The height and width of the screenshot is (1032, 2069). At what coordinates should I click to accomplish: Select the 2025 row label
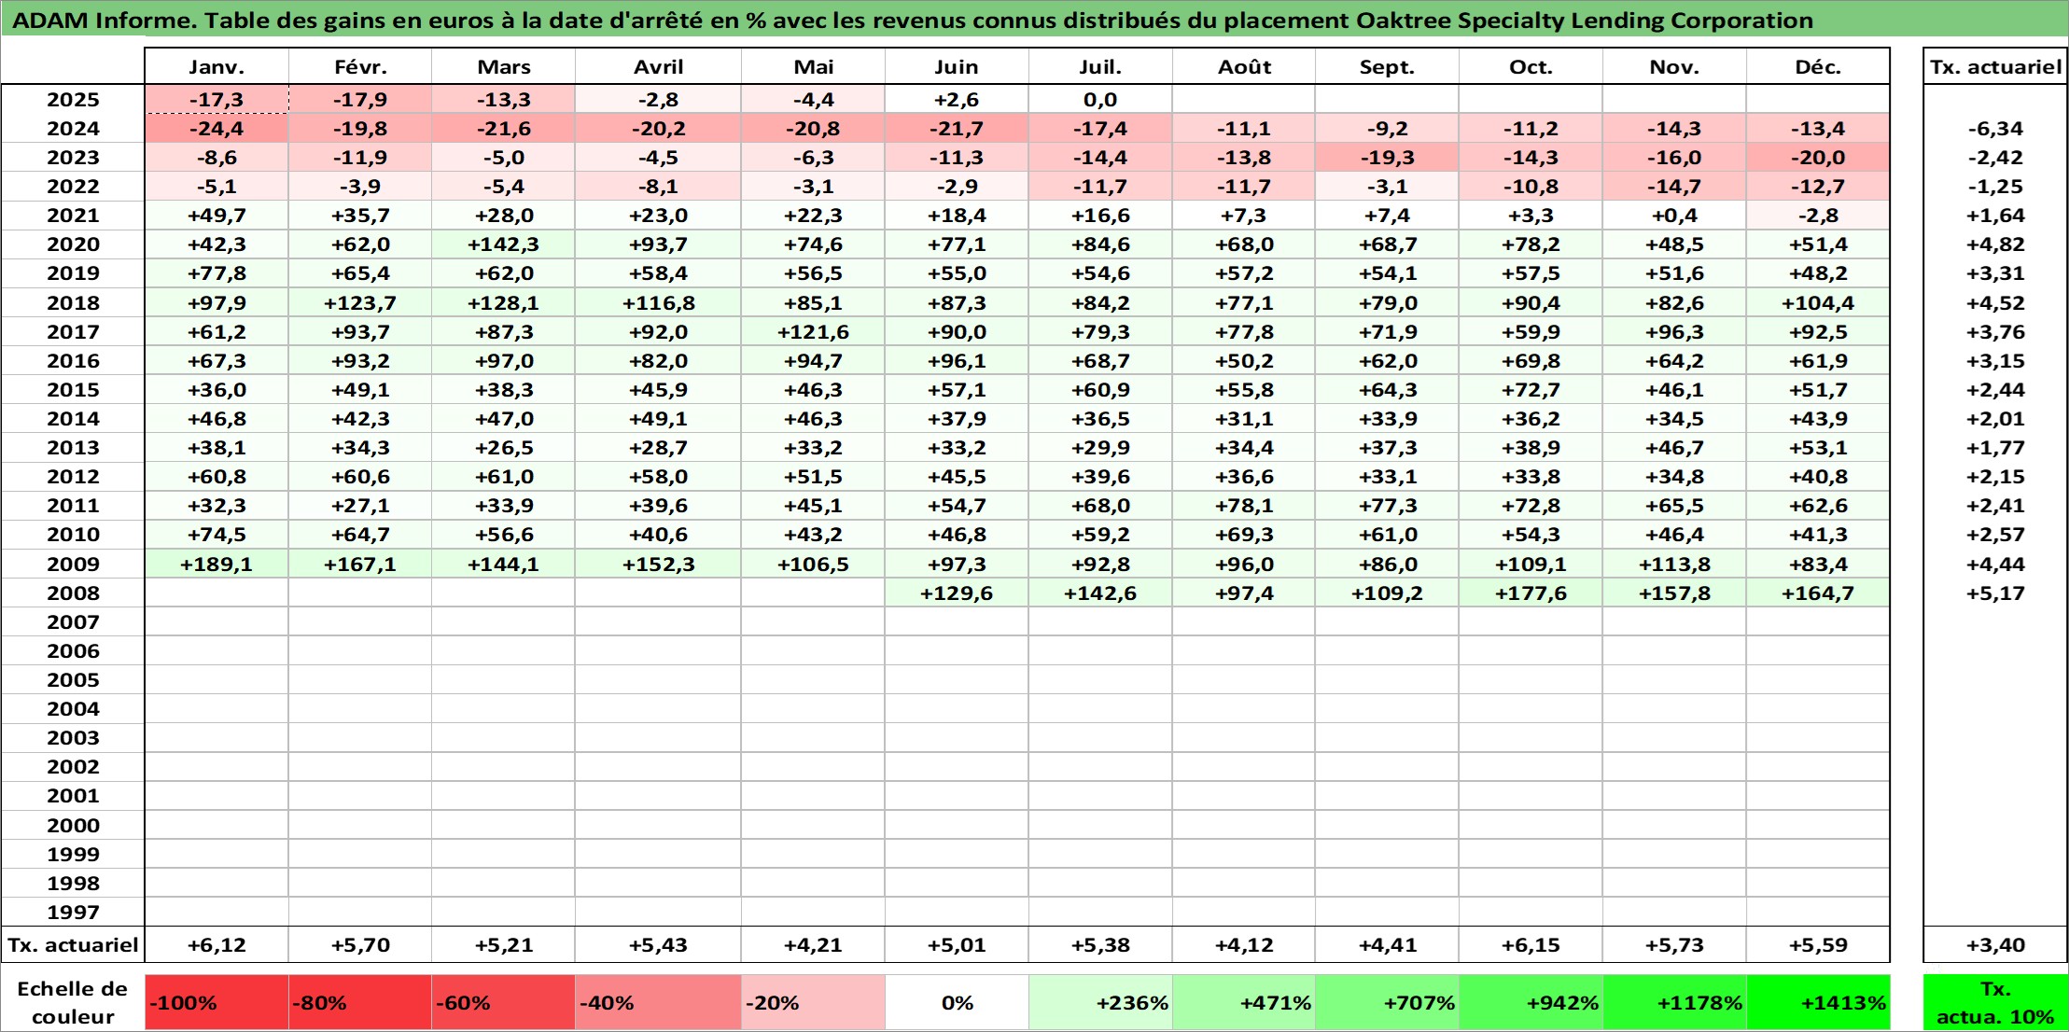[x=73, y=99]
